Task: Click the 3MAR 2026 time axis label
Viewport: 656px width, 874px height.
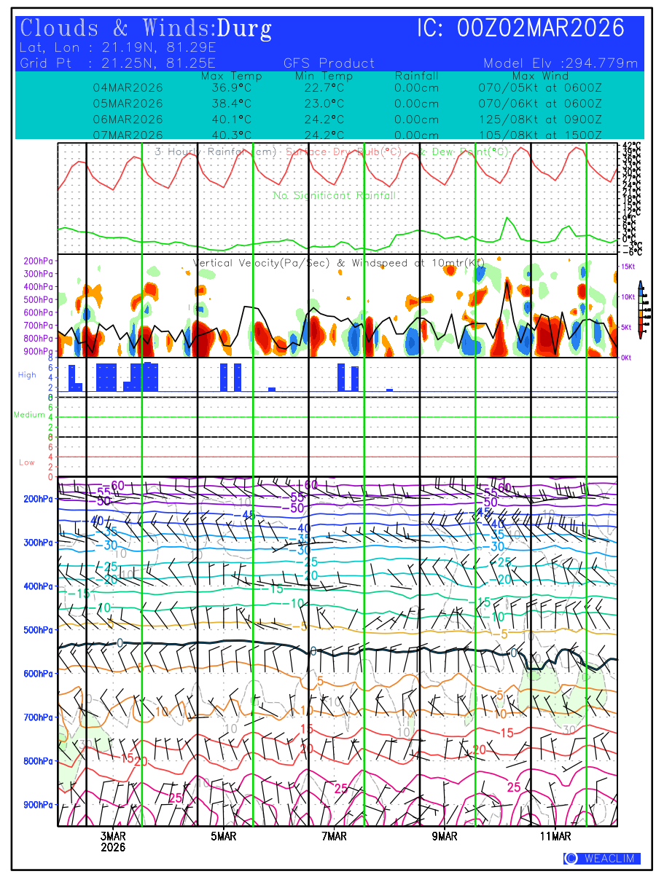Action: 113,842
